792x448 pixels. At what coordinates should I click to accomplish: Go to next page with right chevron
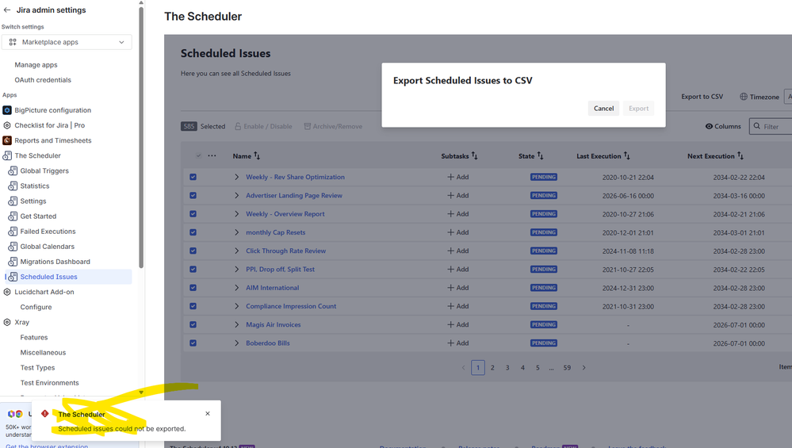[584, 368]
